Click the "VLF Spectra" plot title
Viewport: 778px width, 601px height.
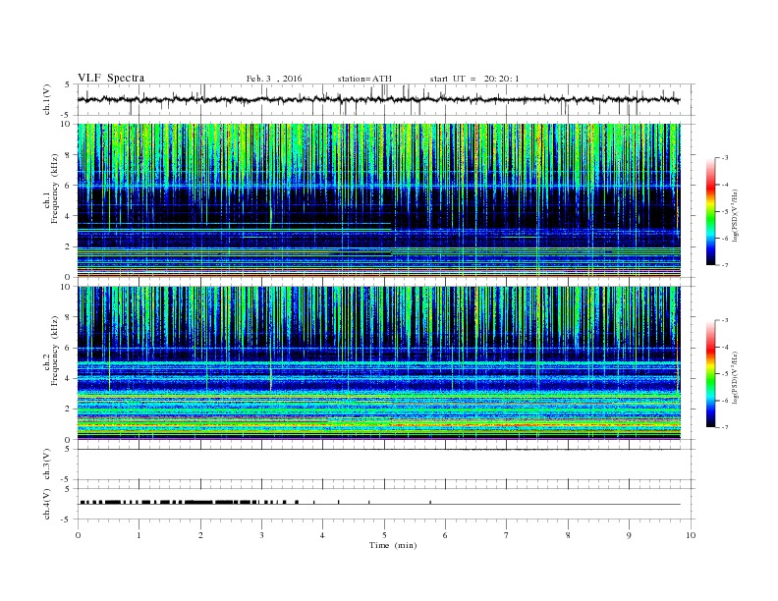pyautogui.click(x=111, y=78)
